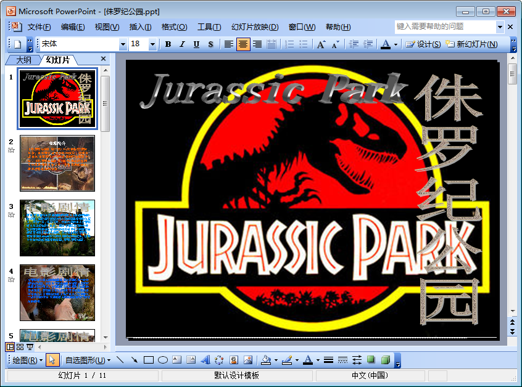Switch to Slide Sorter view
522x387 pixels.
click(20, 347)
